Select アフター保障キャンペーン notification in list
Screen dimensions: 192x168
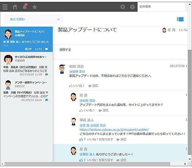click(x=26, y=90)
